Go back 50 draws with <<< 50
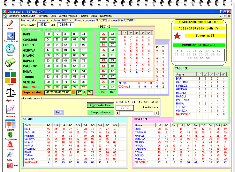This screenshot has height=172, width=235. click(119, 102)
